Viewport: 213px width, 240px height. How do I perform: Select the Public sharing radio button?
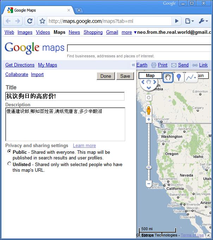pos(10,151)
